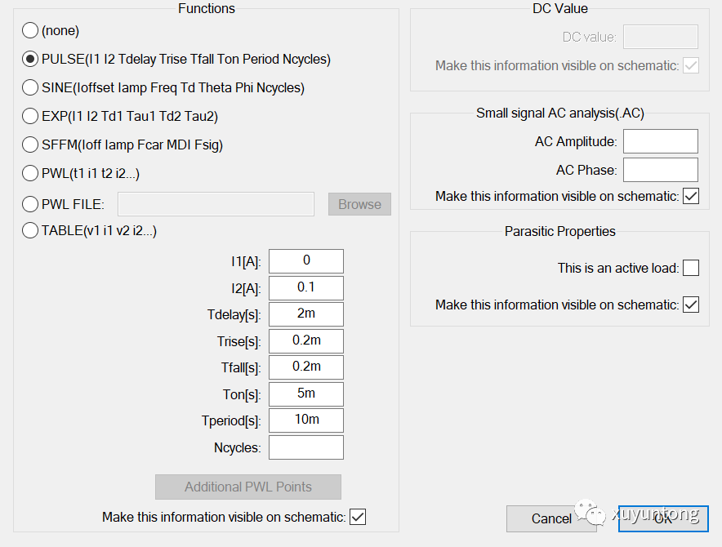The height and width of the screenshot is (547, 722).
Task: Select the PULSE function radio button
Action: pos(30,60)
